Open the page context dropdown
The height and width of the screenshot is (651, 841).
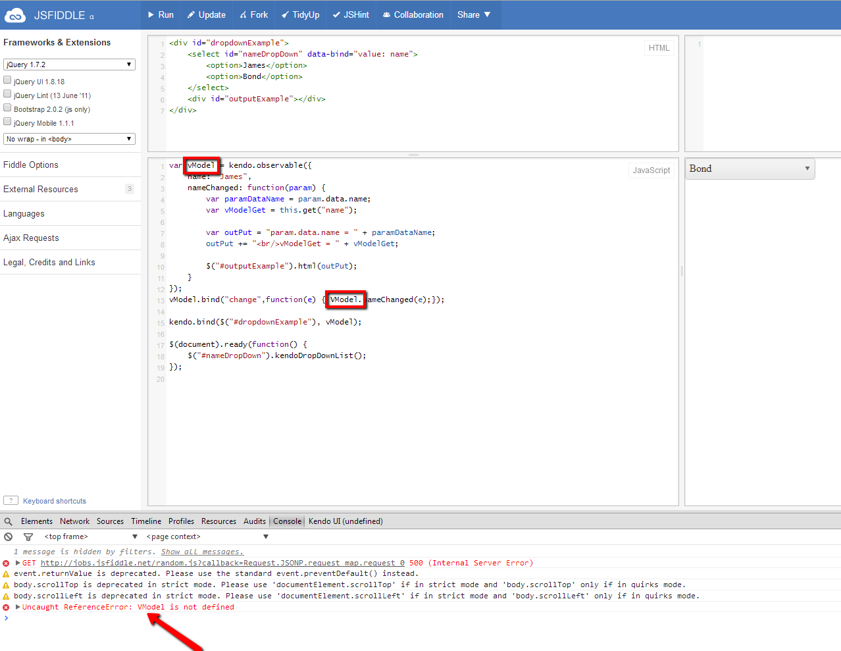click(207, 537)
